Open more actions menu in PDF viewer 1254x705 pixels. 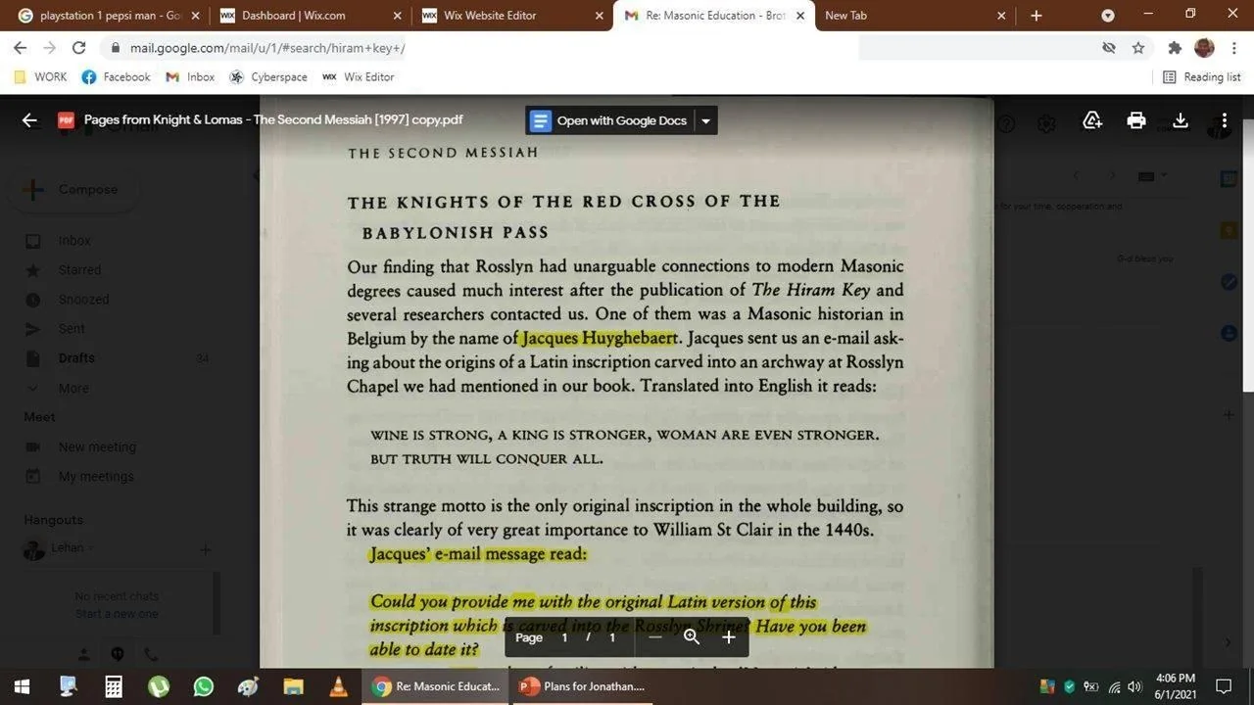tap(1225, 120)
